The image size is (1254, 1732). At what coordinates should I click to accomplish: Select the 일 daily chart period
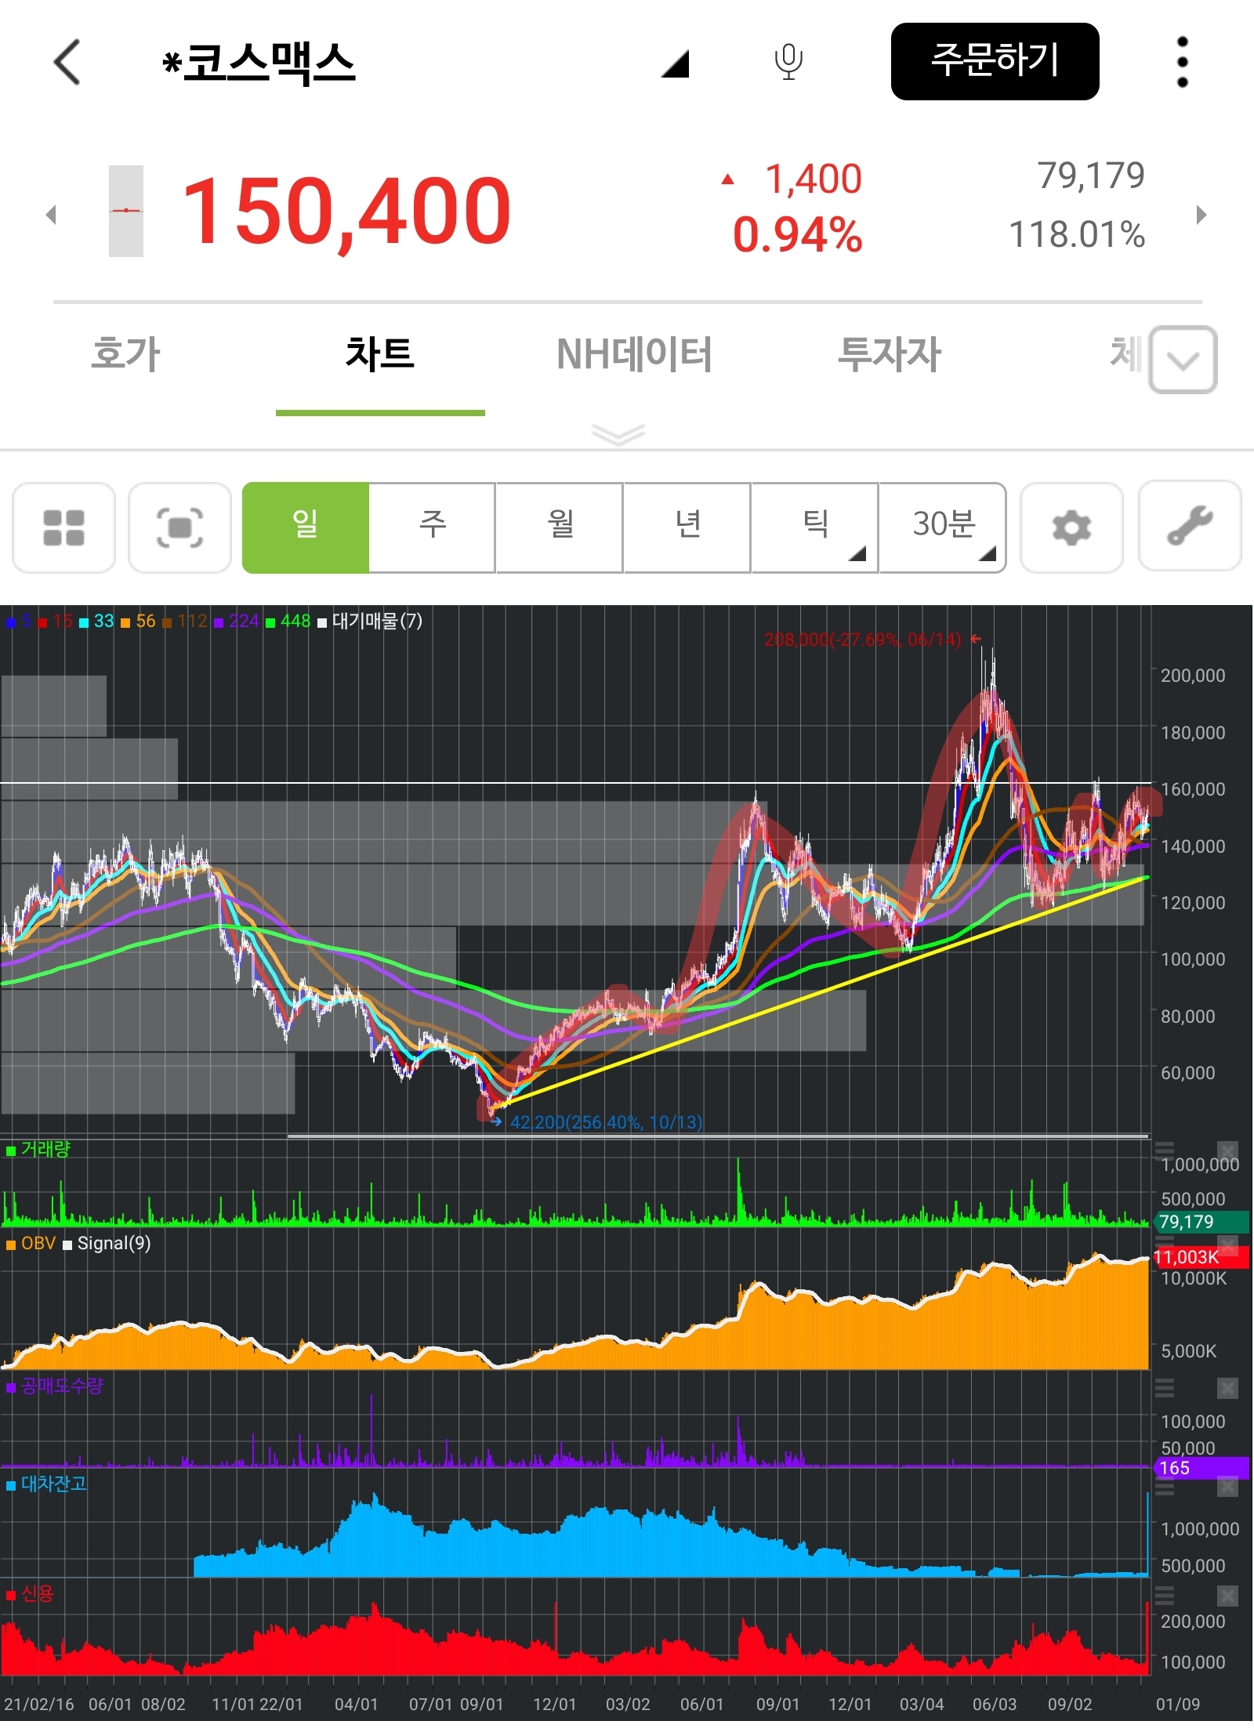point(306,527)
